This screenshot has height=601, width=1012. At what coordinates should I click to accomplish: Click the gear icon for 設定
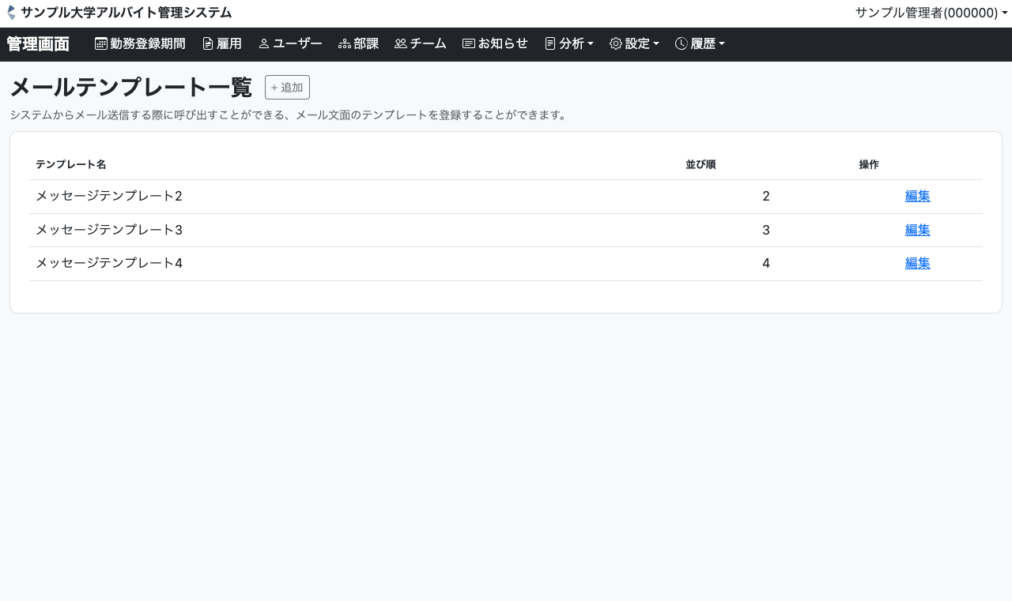(x=616, y=44)
